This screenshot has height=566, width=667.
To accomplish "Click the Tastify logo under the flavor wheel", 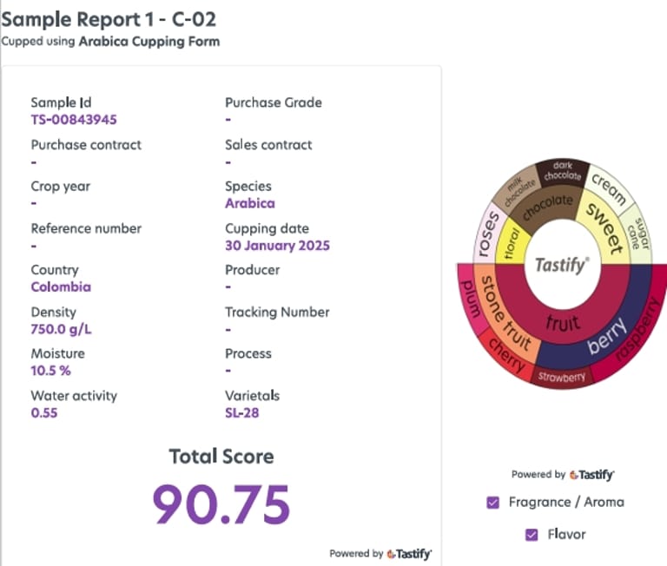I will [591, 475].
